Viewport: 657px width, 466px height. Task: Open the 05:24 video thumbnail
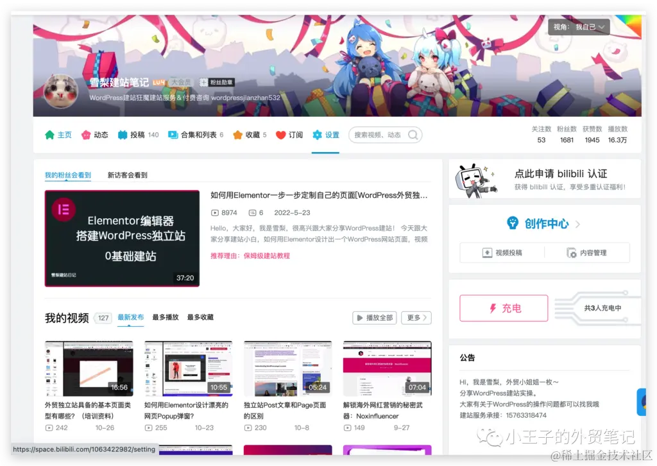[288, 369]
